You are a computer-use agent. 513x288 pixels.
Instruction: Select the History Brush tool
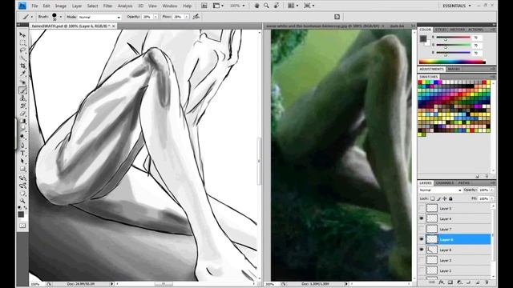(22, 106)
